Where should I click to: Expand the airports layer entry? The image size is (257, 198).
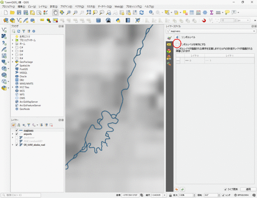[12, 134]
